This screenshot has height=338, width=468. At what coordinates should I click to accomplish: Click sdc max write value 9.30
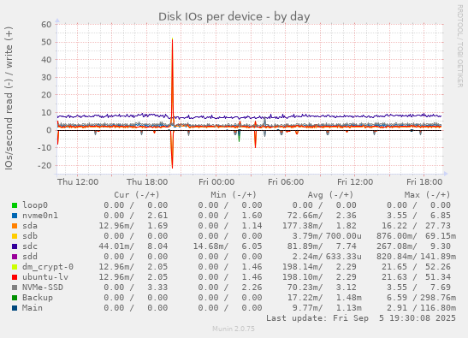pyautogui.click(x=441, y=246)
